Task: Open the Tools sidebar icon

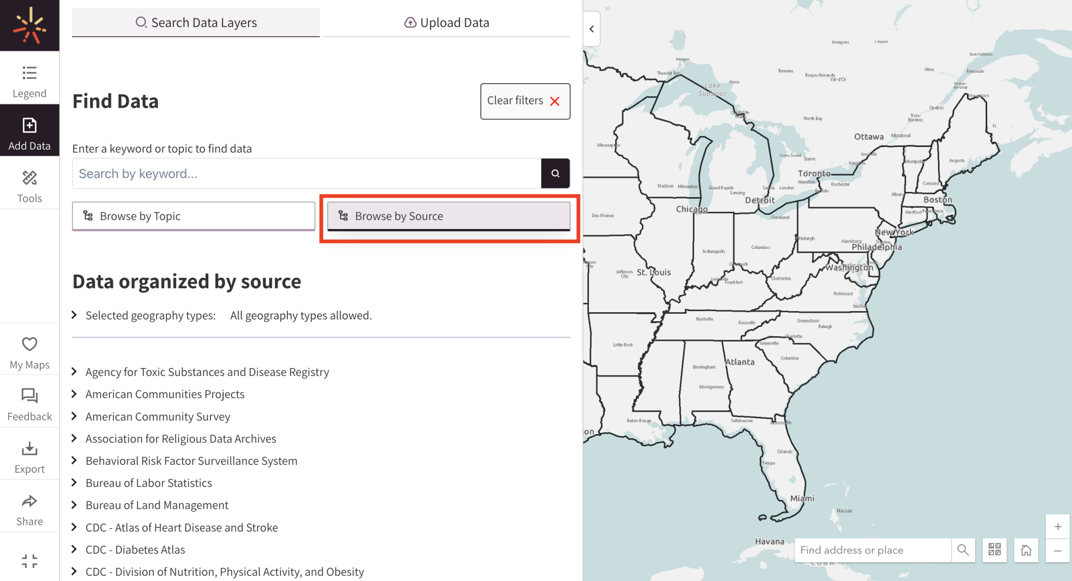Action: 29,178
